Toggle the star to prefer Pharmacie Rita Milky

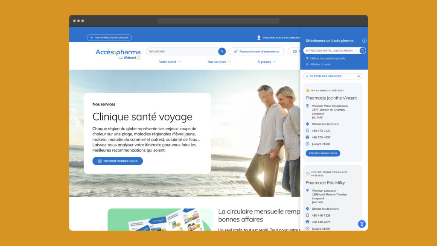(308, 174)
